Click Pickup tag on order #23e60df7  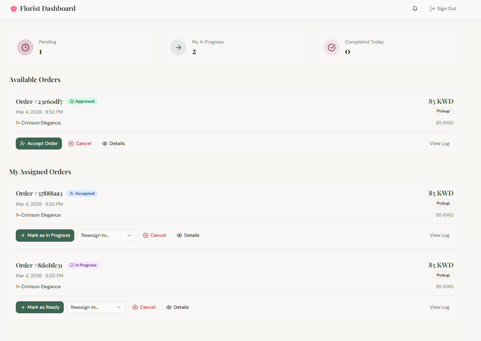[443, 111]
